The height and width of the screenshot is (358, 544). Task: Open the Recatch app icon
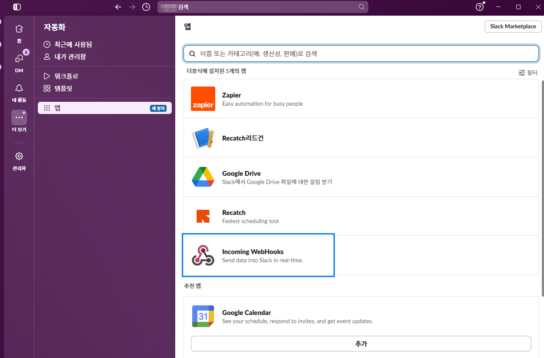(x=203, y=216)
